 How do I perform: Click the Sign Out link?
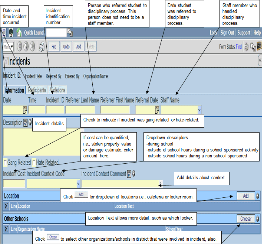point(227,33)
